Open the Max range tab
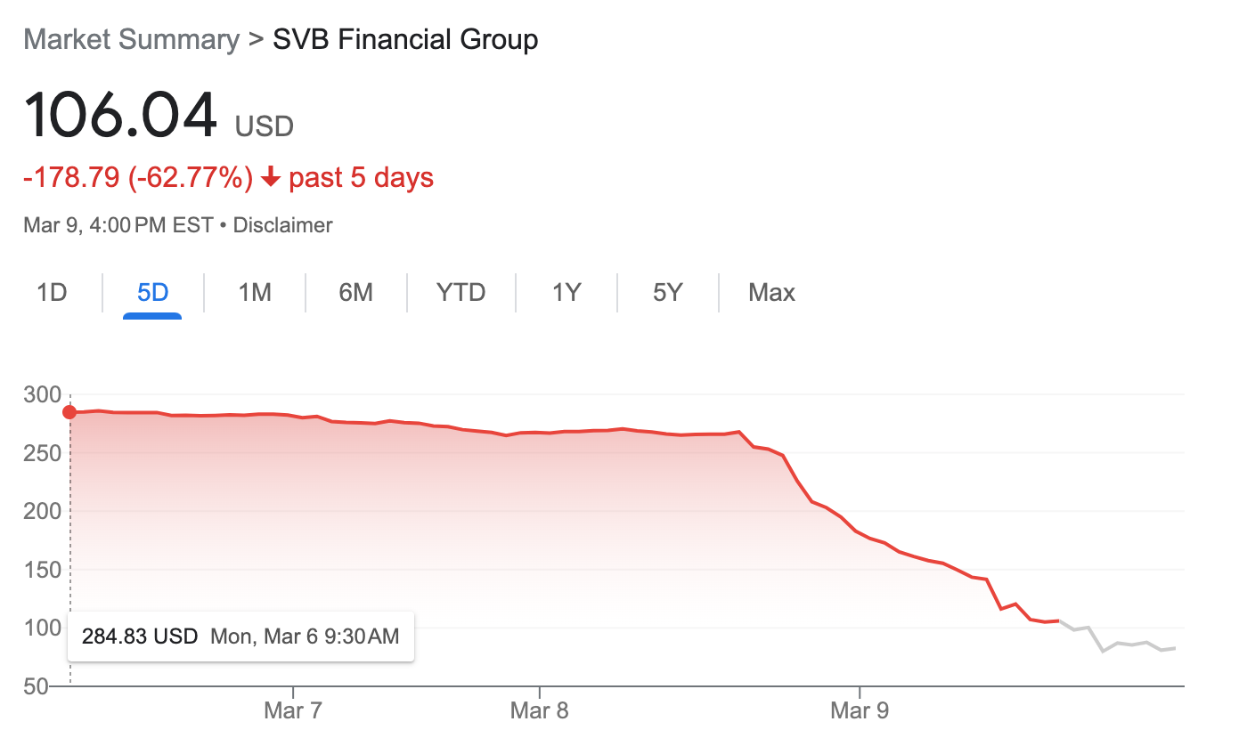The width and height of the screenshot is (1247, 746). (x=771, y=292)
